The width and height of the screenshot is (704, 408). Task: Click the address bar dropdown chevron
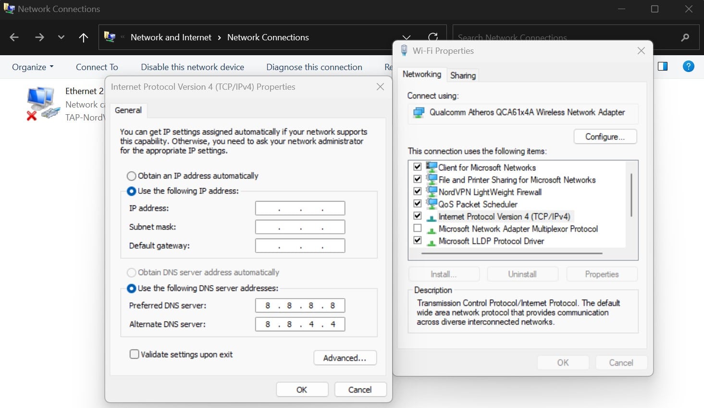point(406,37)
